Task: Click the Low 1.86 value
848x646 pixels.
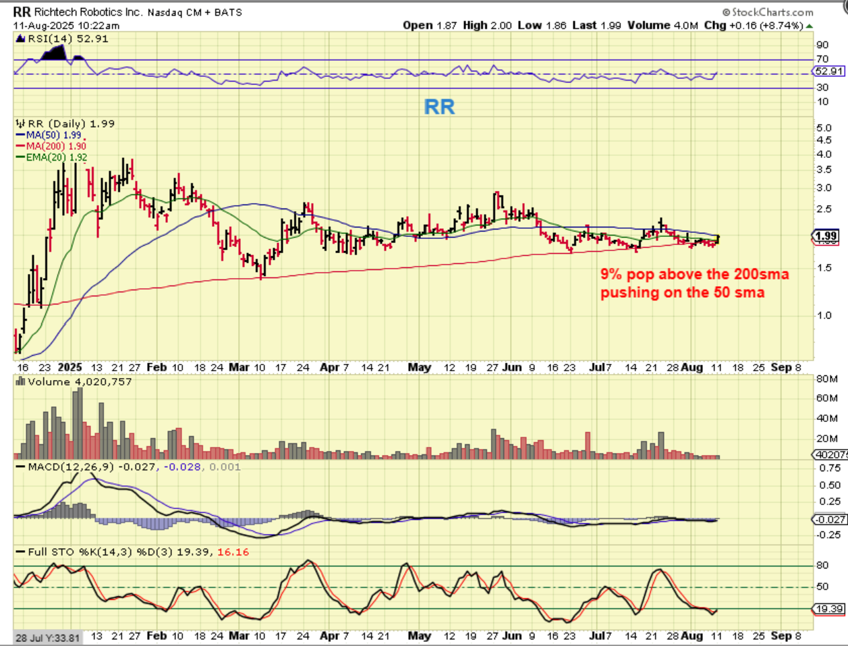Action: [542, 26]
